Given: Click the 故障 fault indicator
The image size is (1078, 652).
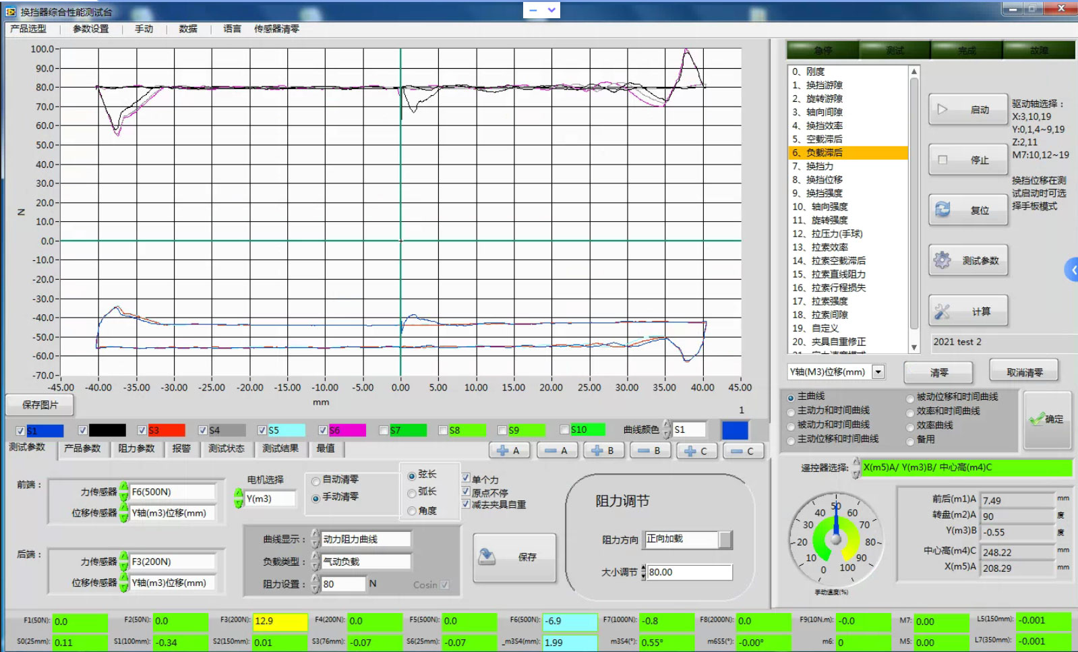Looking at the screenshot, I should 1039,50.
